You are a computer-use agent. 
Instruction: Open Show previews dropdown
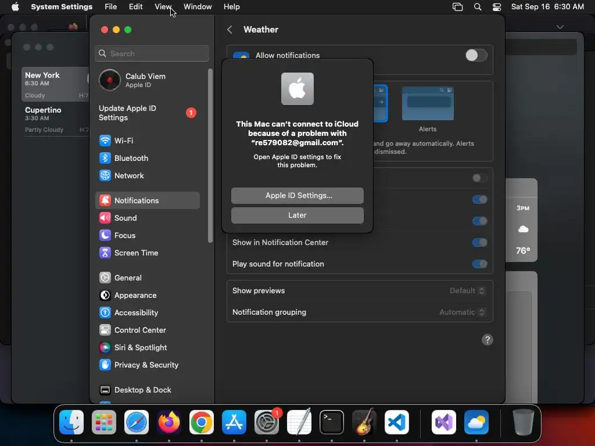[x=467, y=290]
